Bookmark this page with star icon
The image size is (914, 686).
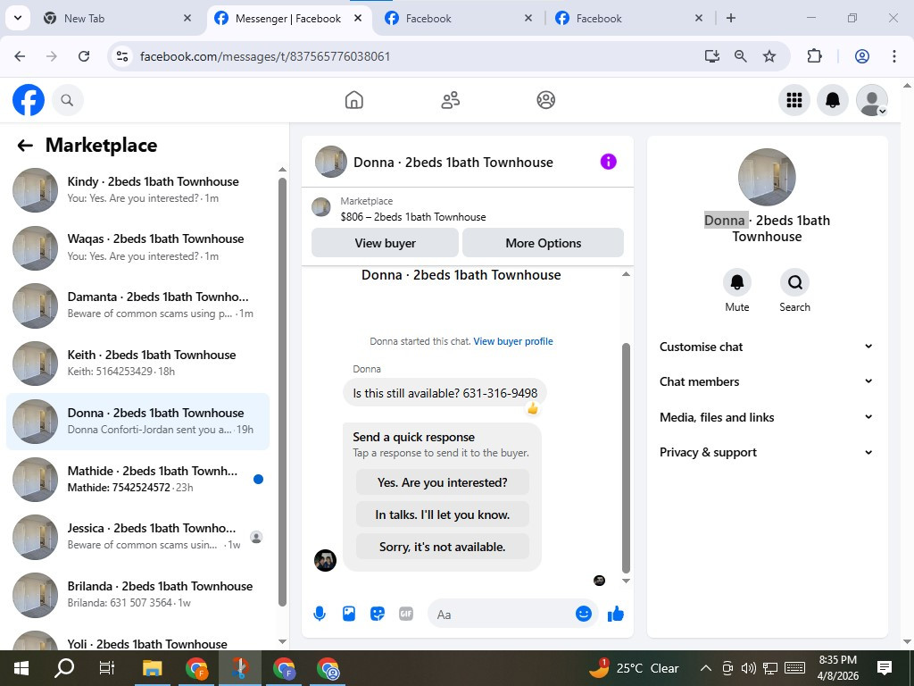769,56
